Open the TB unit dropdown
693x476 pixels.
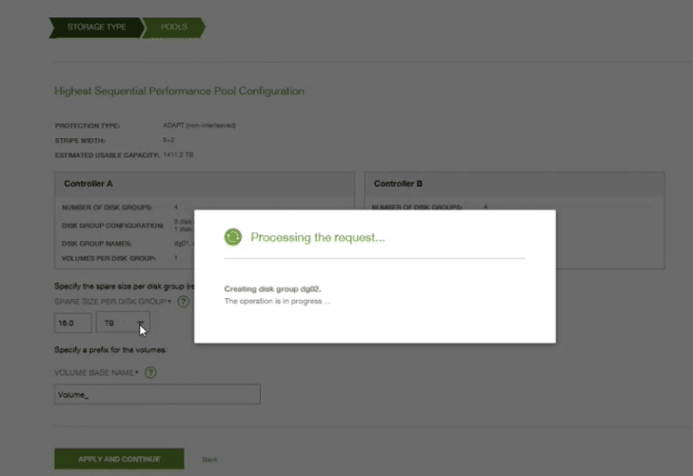[x=123, y=322]
